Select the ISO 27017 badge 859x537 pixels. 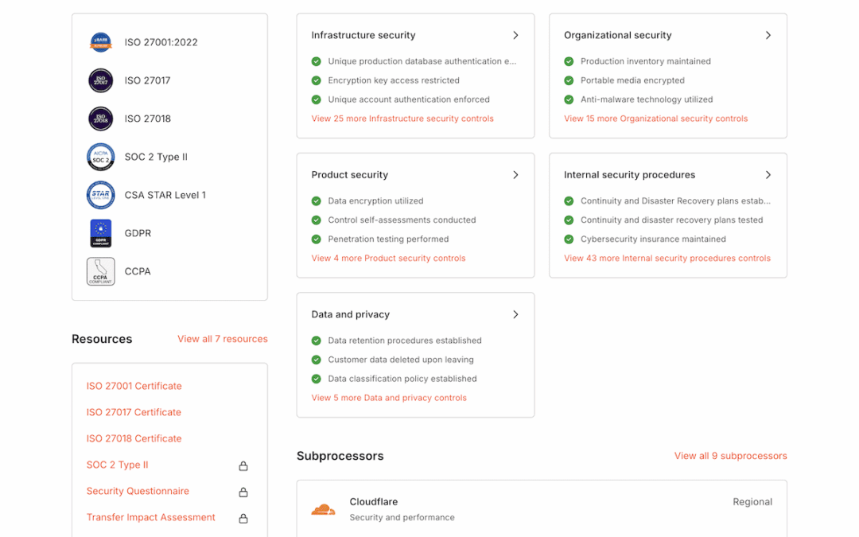100,80
